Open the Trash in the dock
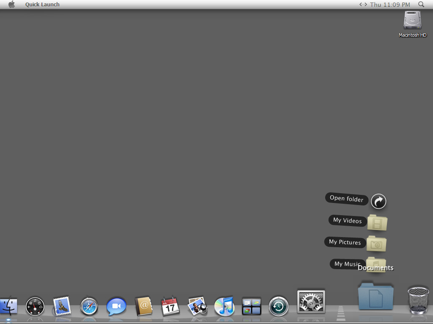 click(x=418, y=300)
